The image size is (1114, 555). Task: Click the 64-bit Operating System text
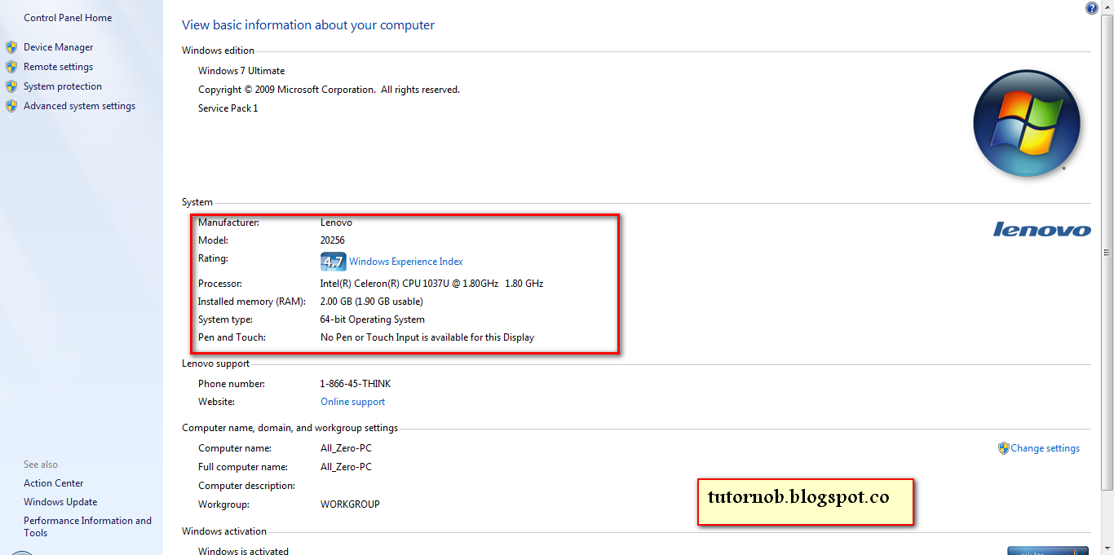(372, 319)
